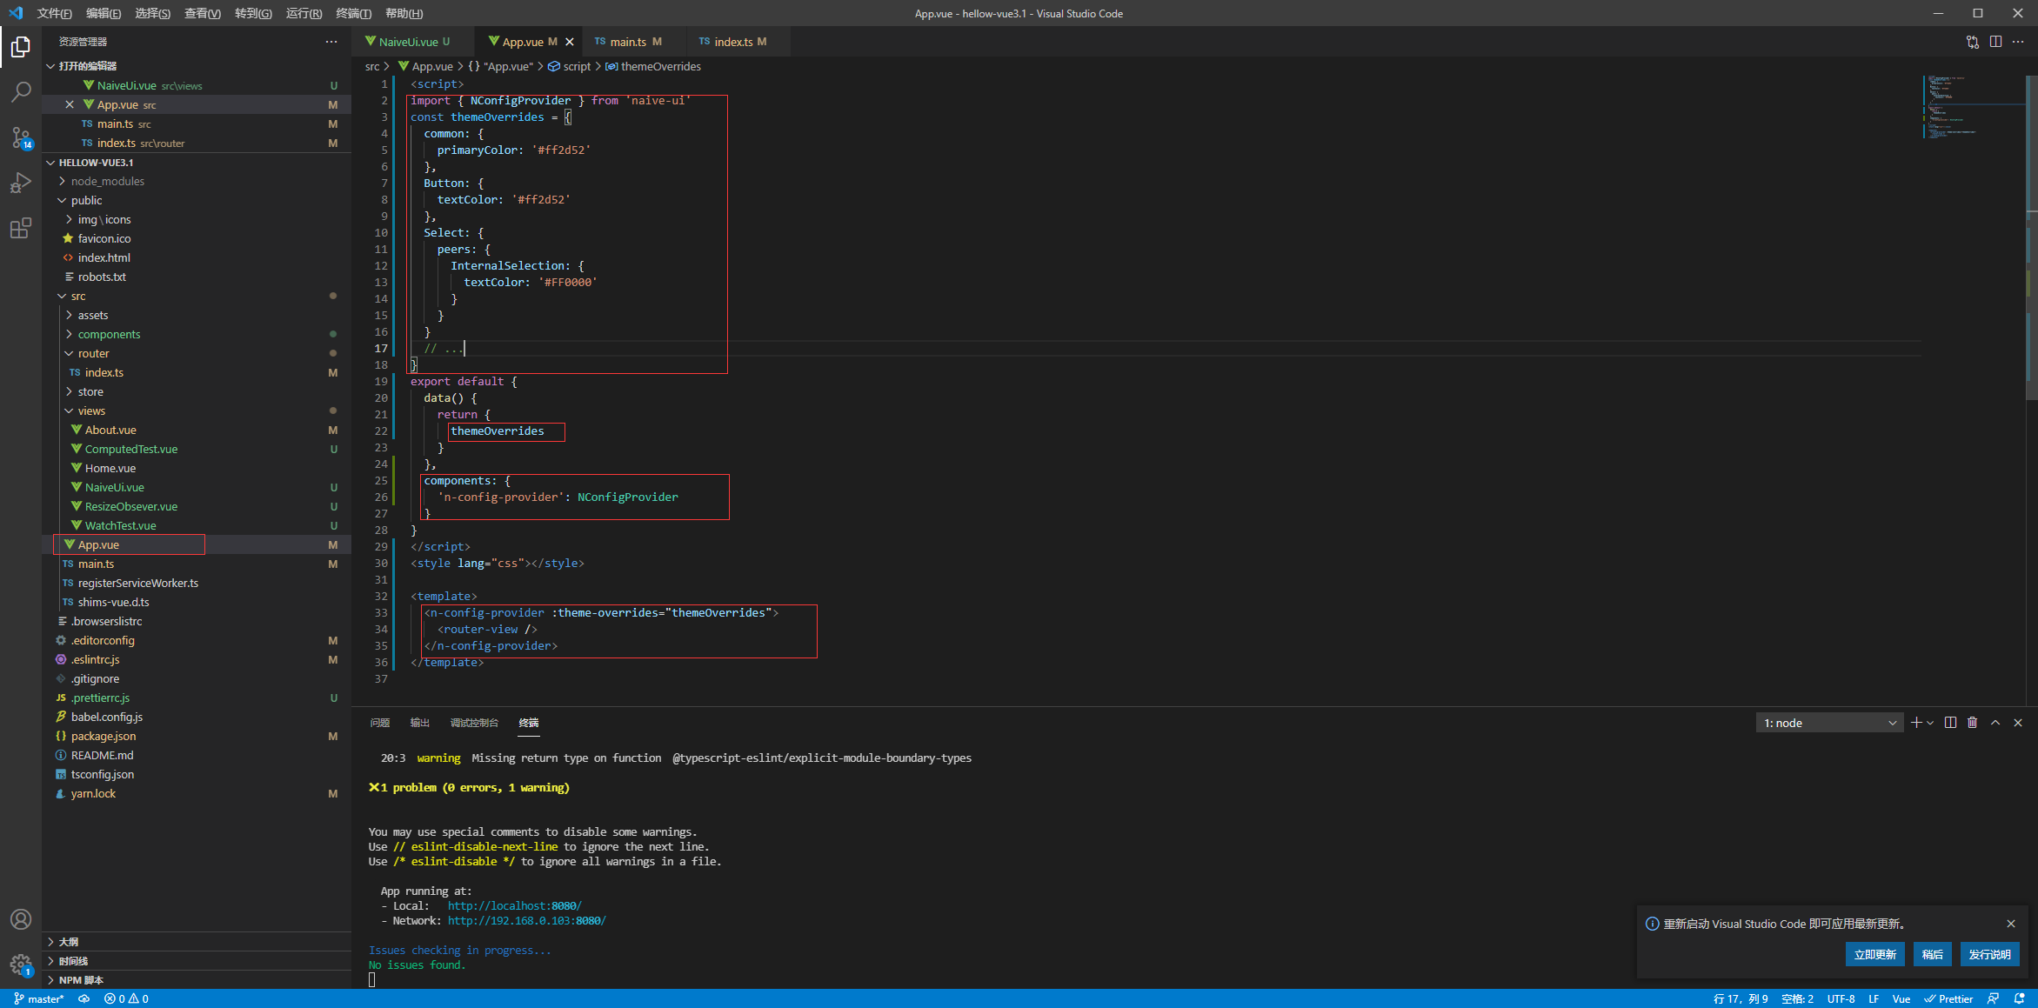Image resolution: width=2038 pixels, height=1008 pixels.
Task: Open the Run and Debug view
Action: coord(21,183)
